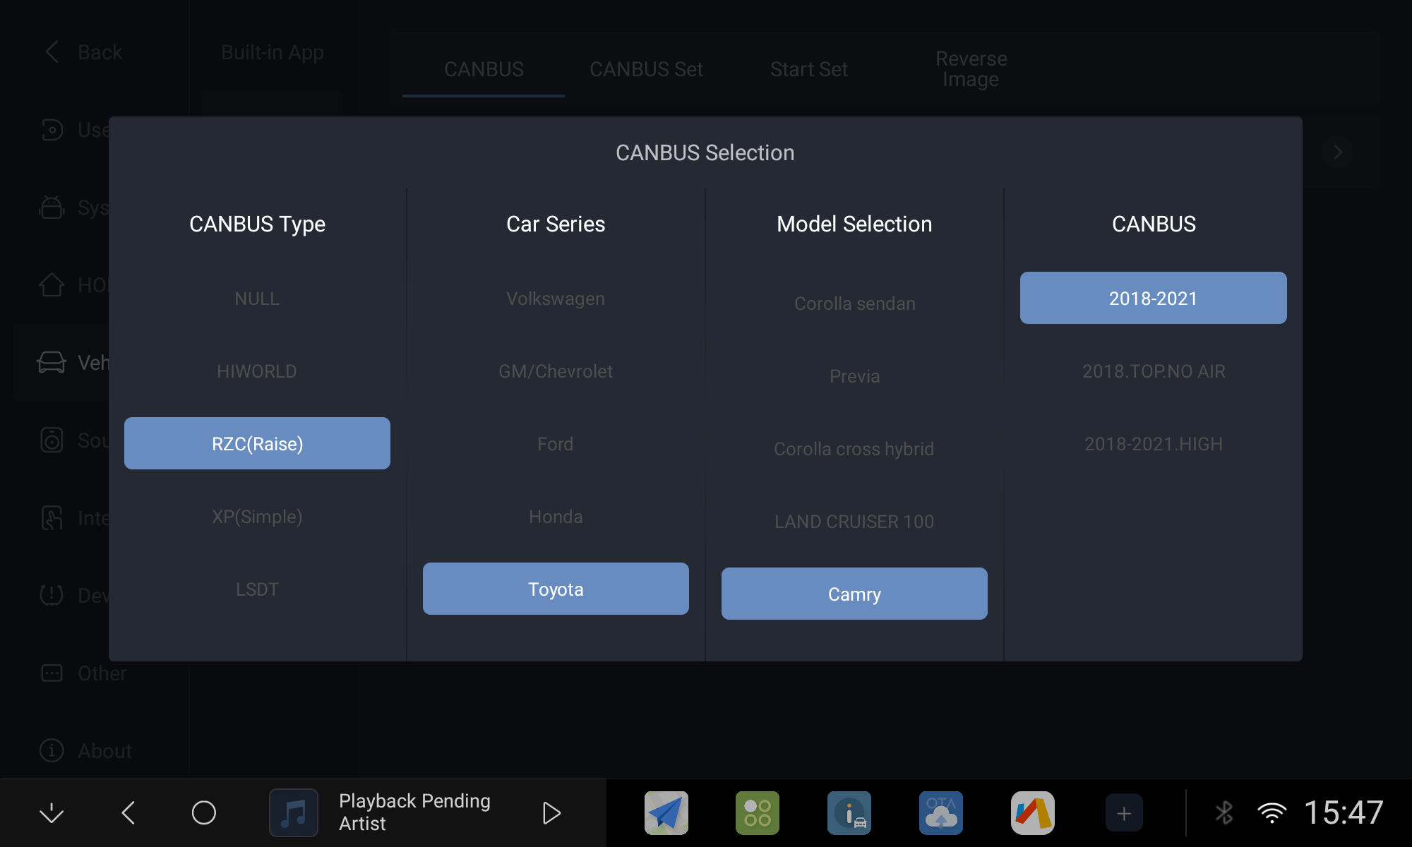
Task: Choose Corolla sendan model
Action: coord(854,304)
